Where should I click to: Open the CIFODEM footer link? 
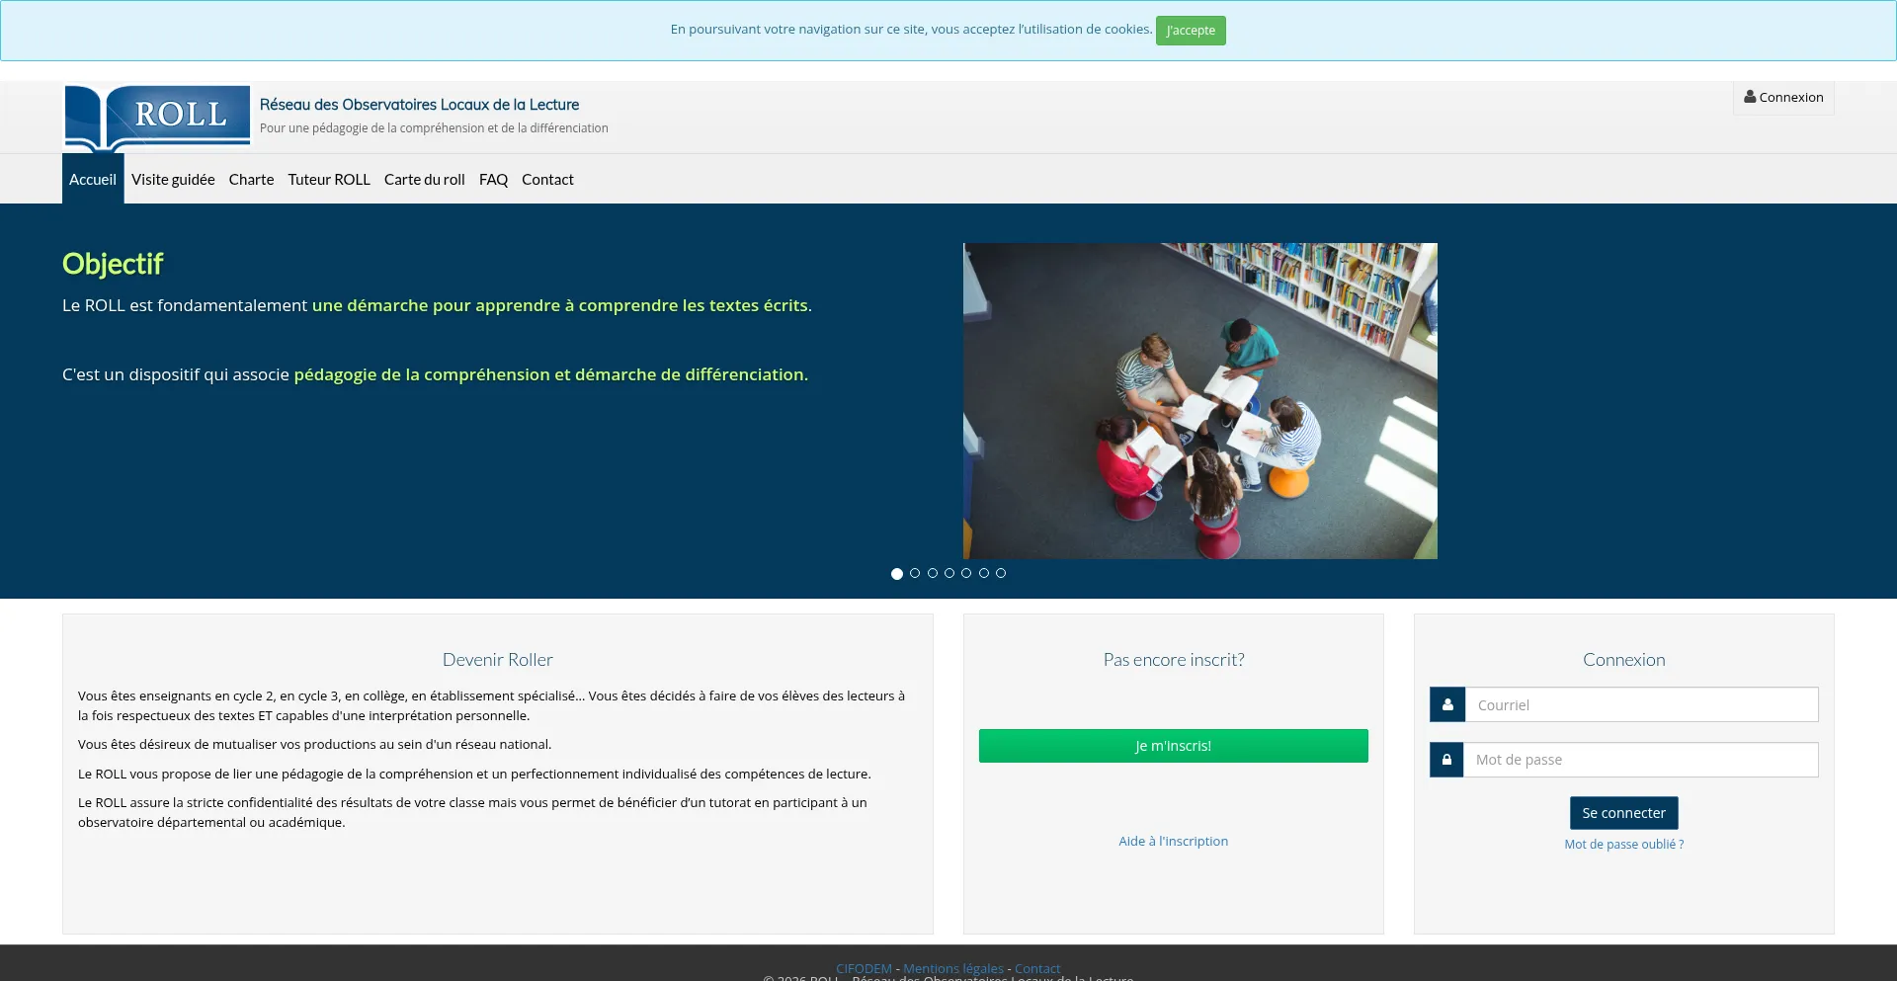point(864,968)
